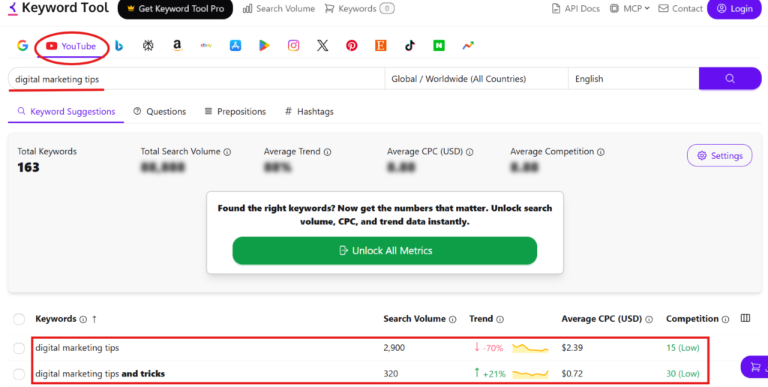This screenshot has height=387, width=768.
Task: Click the 320 search volume value
Action: pos(391,373)
